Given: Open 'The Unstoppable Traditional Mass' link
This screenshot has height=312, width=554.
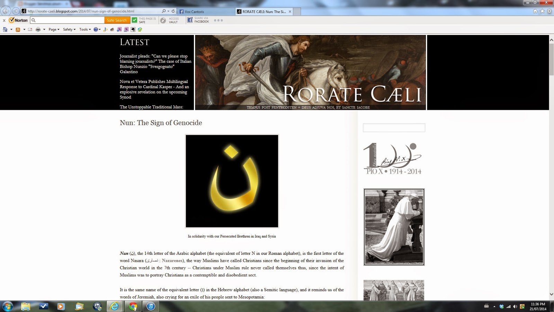Looking at the screenshot, I should tap(151, 107).
